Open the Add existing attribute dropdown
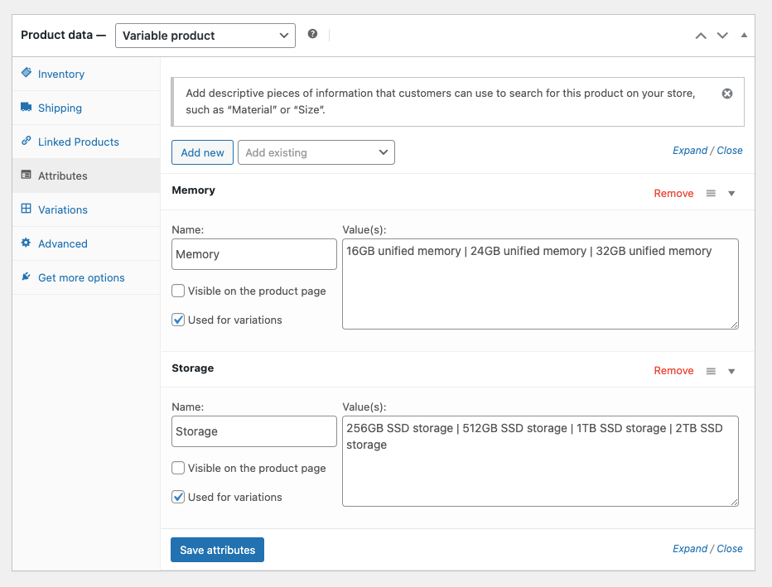The height and width of the screenshot is (587, 772). coord(316,152)
